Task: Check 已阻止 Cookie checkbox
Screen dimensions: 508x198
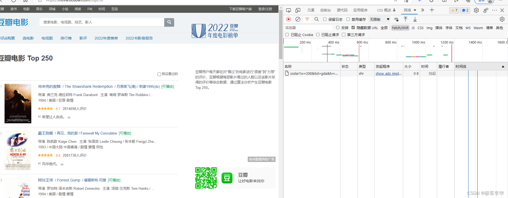Action: click(287, 35)
